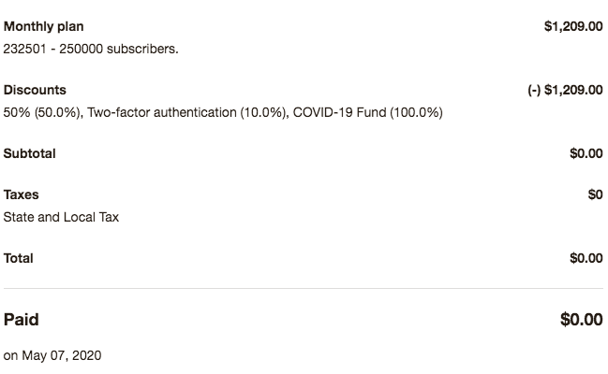
Task: Click the Taxes heading
Action: point(22,194)
